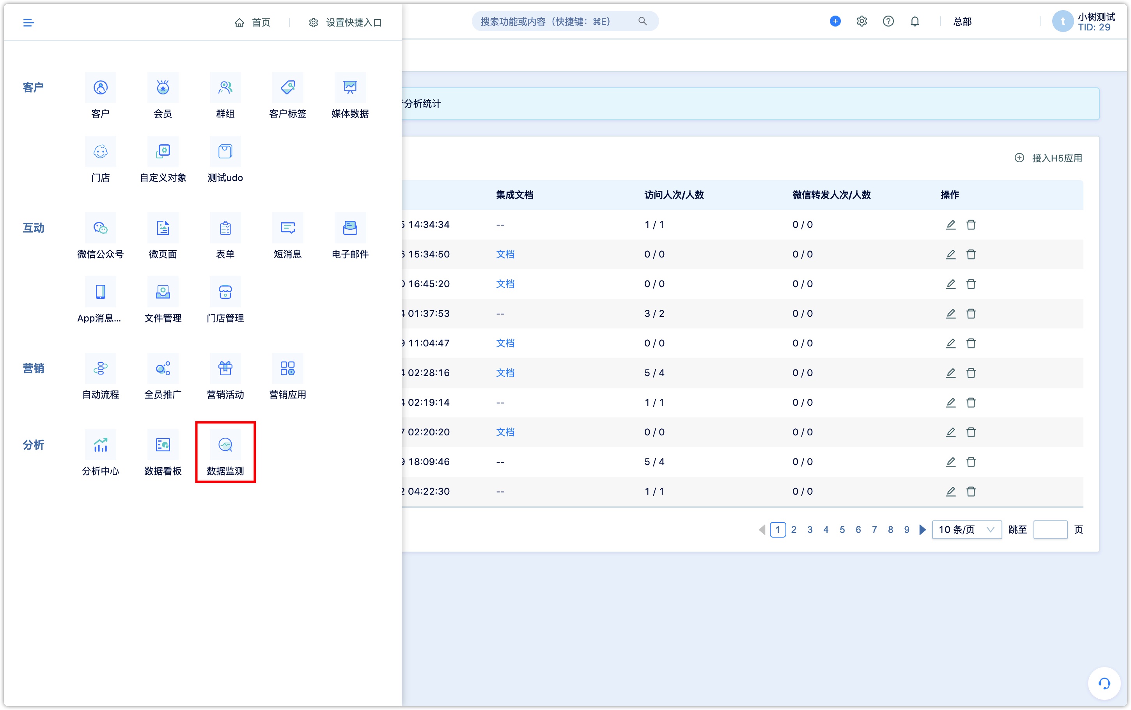
Task: Open the 数据监测 data monitoring icon
Action: pyautogui.click(x=225, y=444)
